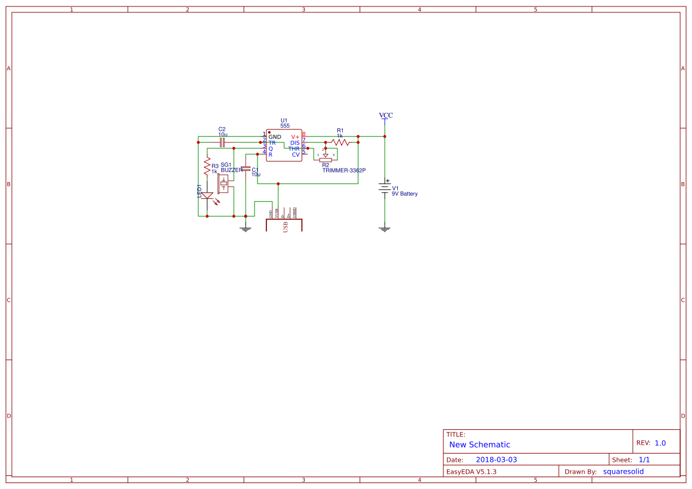Click the junction dot above the VUSB pin
This screenshot has height=489, width=692.
pyautogui.click(x=278, y=183)
